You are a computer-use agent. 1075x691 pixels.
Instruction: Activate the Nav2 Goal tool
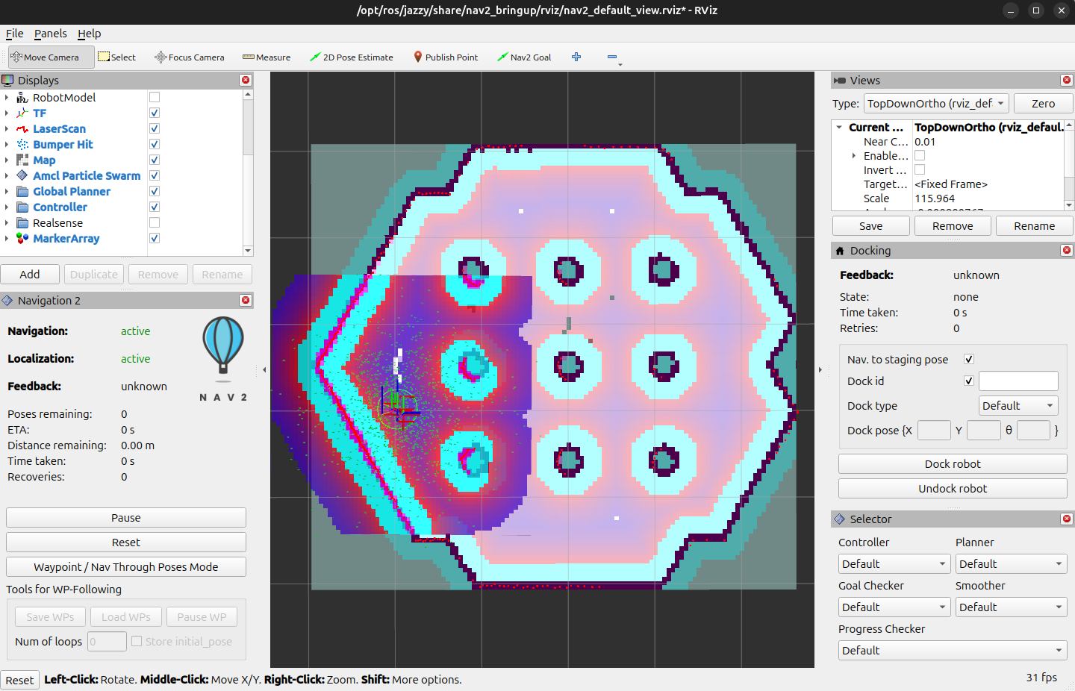pos(524,57)
